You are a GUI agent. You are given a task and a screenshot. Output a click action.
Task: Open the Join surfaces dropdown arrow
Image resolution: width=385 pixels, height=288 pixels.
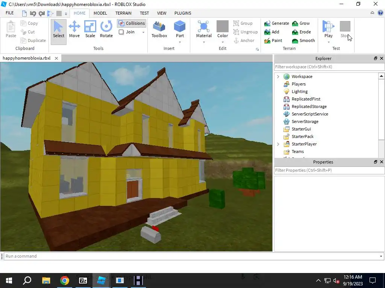[x=143, y=32]
